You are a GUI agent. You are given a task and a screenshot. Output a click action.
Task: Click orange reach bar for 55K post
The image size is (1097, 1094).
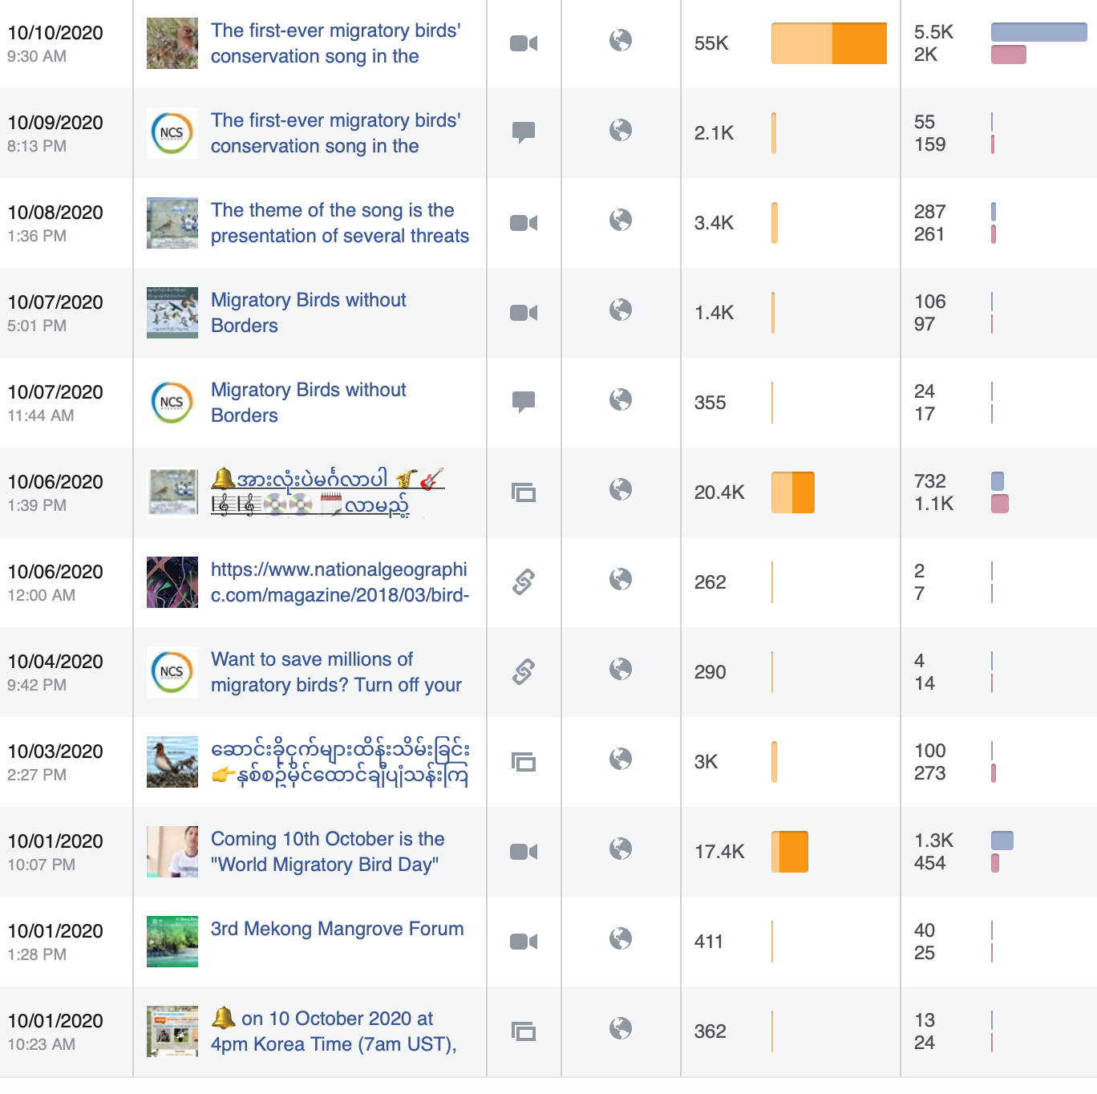pyautogui.click(x=828, y=43)
